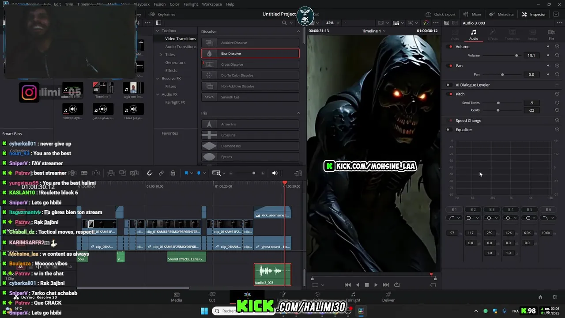Image resolution: width=565 pixels, height=318 pixels.
Task: Open project settings gear icon
Action: pyautogui.click(x=555, y=297)
